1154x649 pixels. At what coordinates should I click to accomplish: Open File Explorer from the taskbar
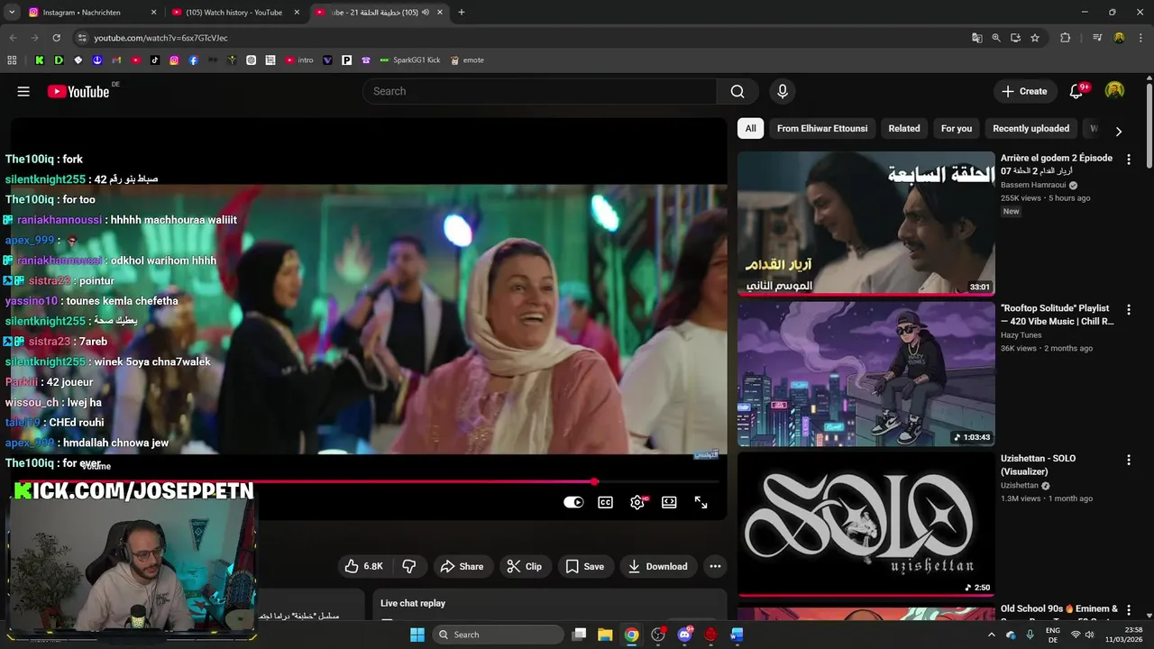tap(605, 635)
